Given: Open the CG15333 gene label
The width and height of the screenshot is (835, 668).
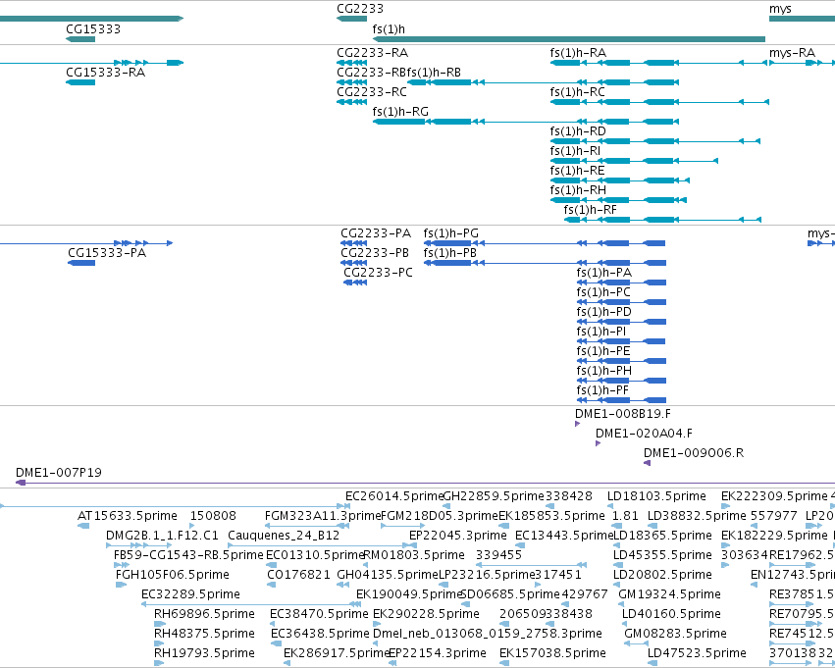Looking at the screenshot, I should pos(93,29).
